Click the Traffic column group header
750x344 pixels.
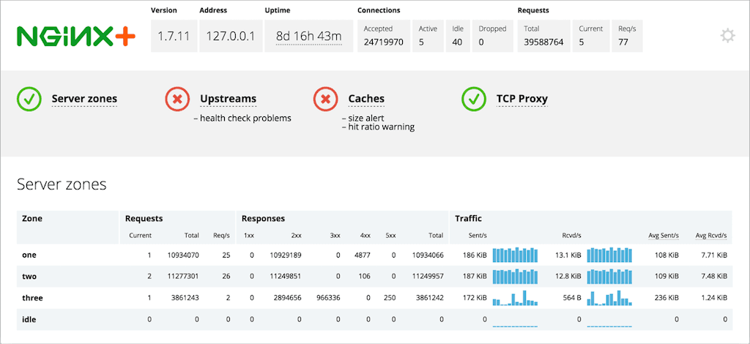[x=468, y=218]
